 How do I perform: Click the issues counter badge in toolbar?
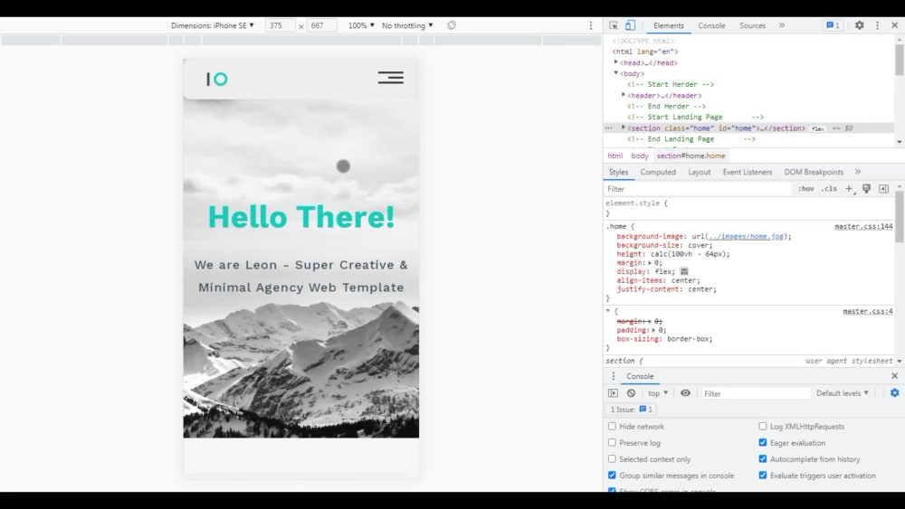pos(833,25)
